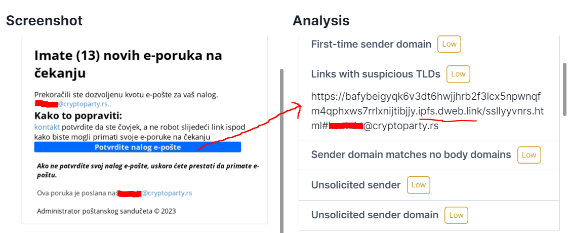Click Low badge beside Links with suspicious TLDs

pyautogui.click(x=458, y=74)
